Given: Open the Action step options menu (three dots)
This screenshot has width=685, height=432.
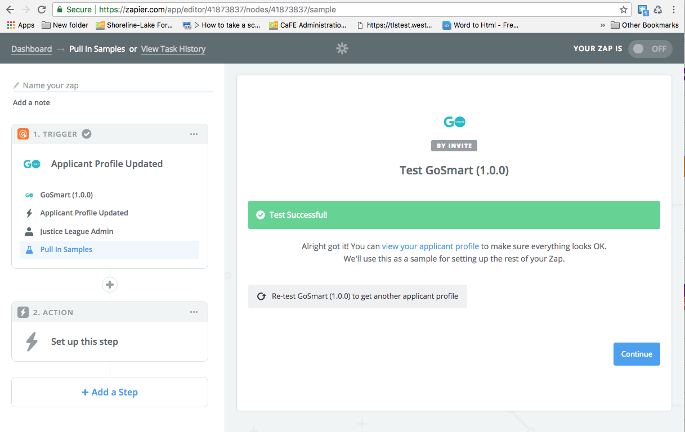Looking at the screenshot, I should (x=194, y=312).
